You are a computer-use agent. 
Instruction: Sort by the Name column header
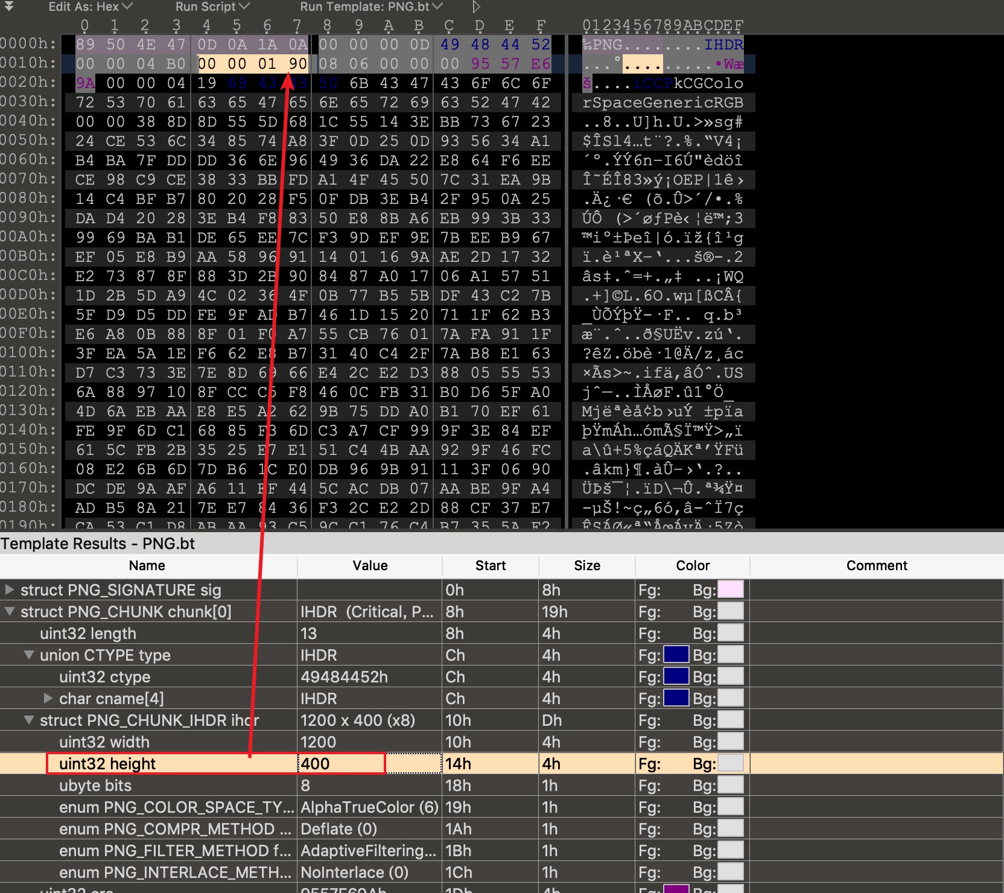click(x=147, y=565)
